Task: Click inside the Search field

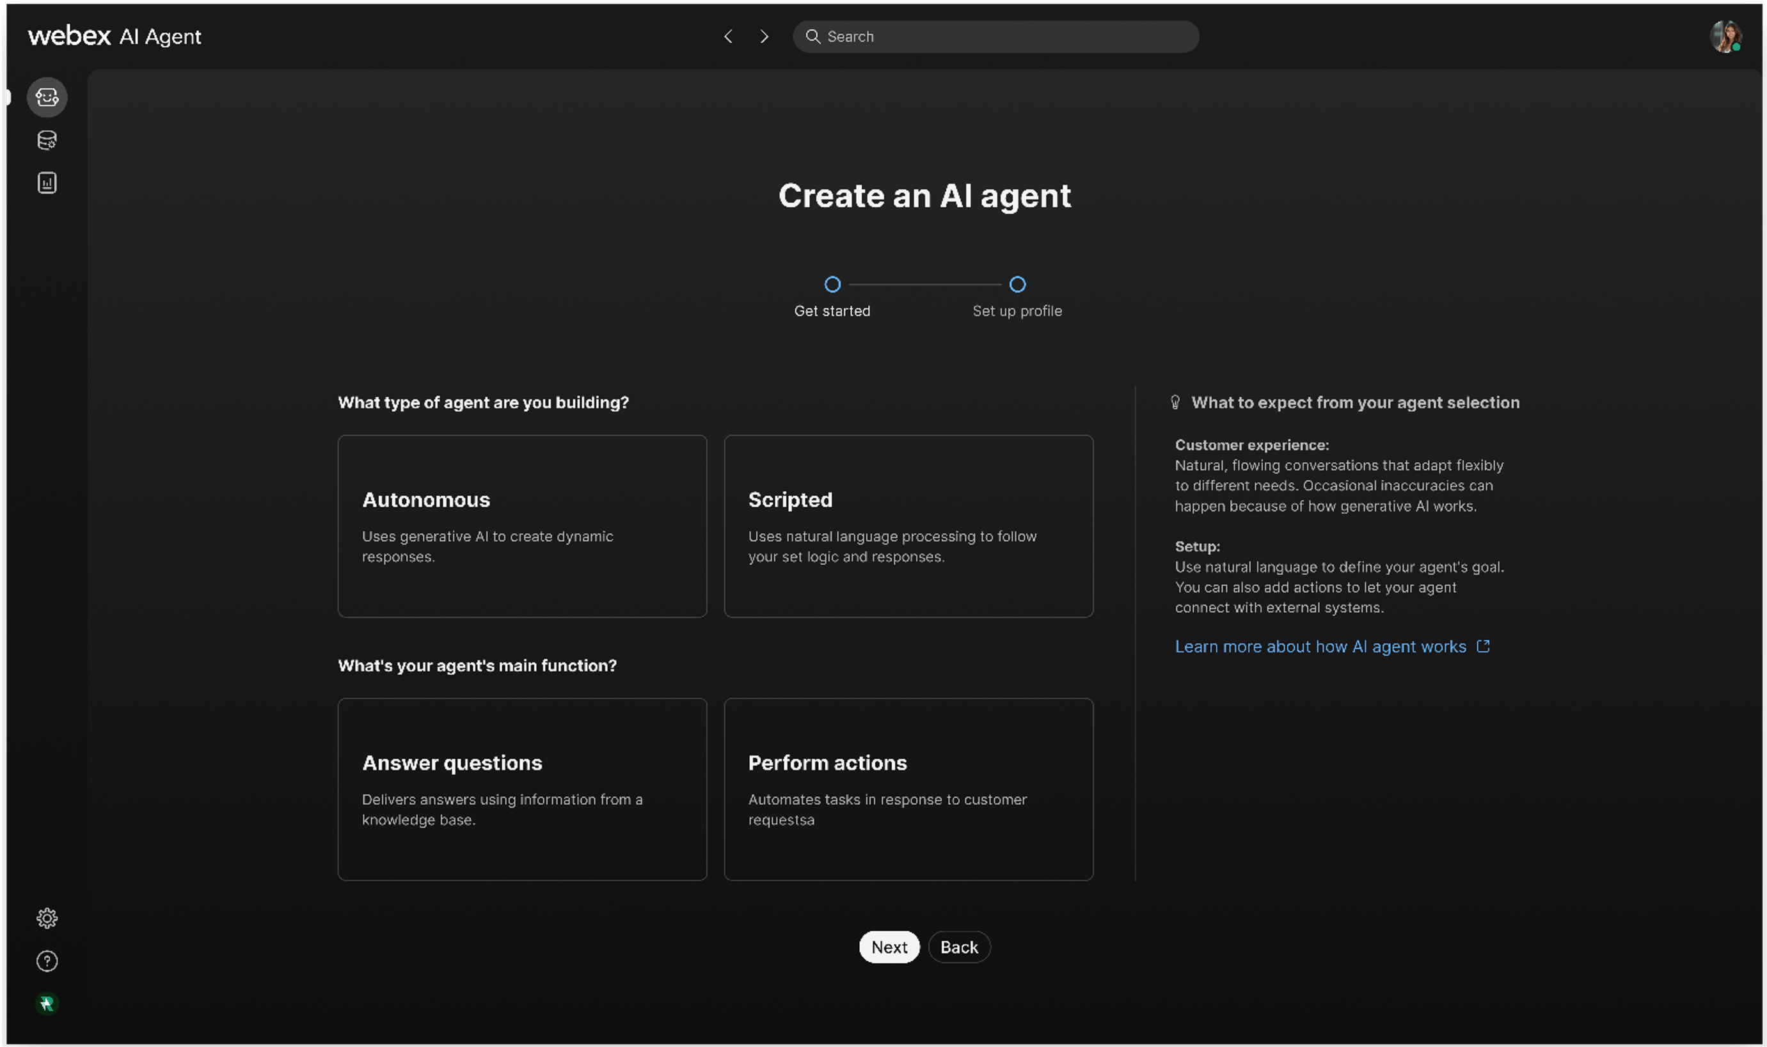Action: coord(988,36)
